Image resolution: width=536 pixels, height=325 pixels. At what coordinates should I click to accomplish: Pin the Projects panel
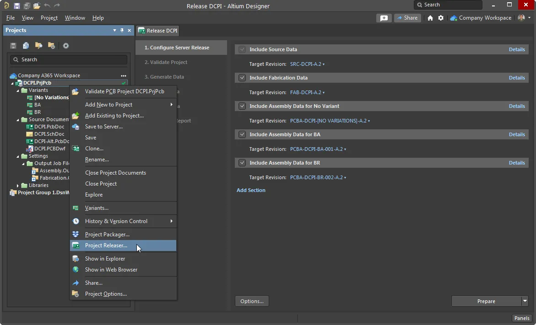coord(122,30)
